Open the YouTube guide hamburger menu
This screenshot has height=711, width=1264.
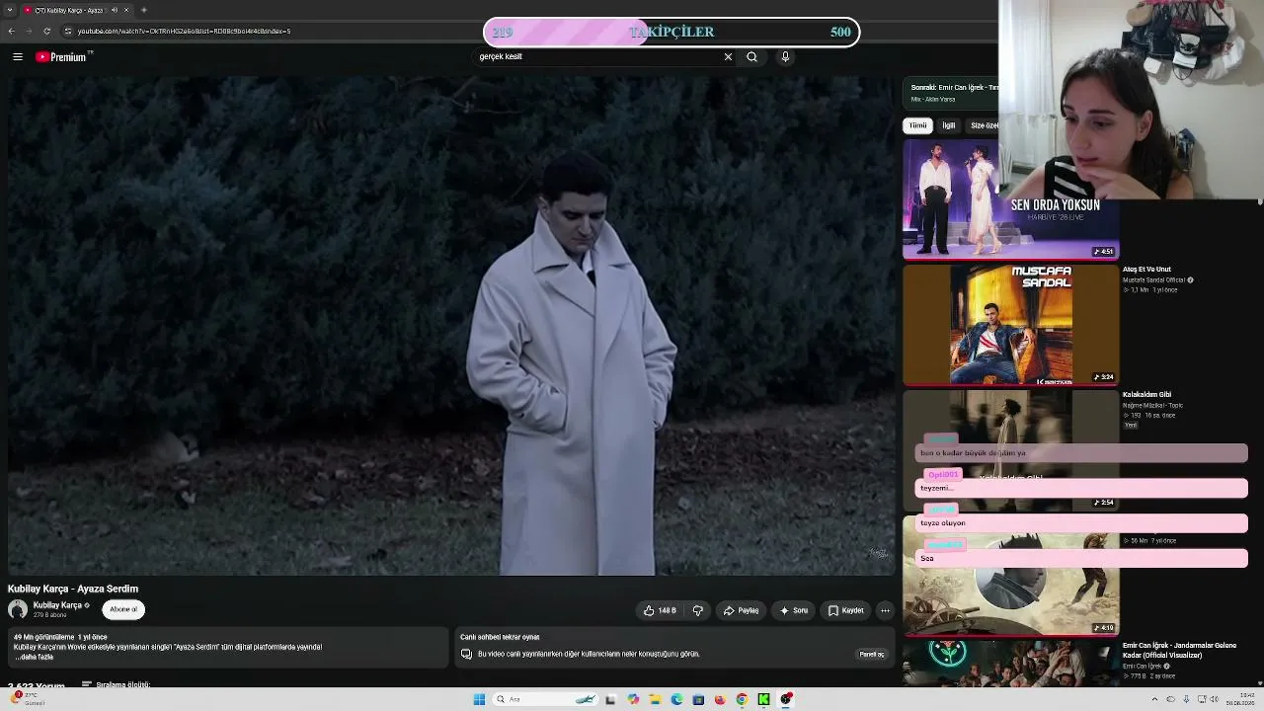(18, 57)
